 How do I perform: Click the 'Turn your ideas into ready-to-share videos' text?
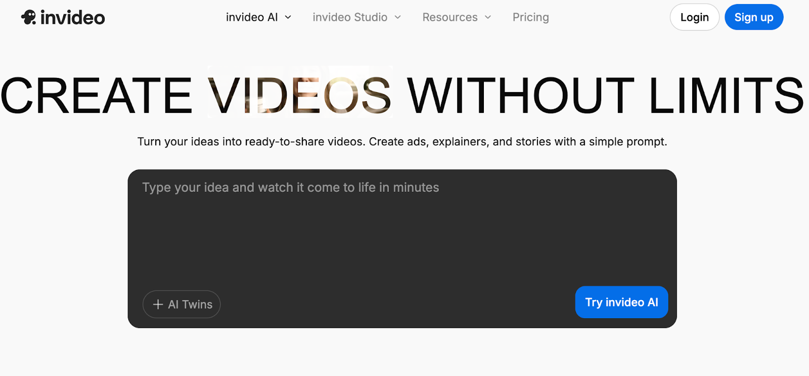pos(251,142)
